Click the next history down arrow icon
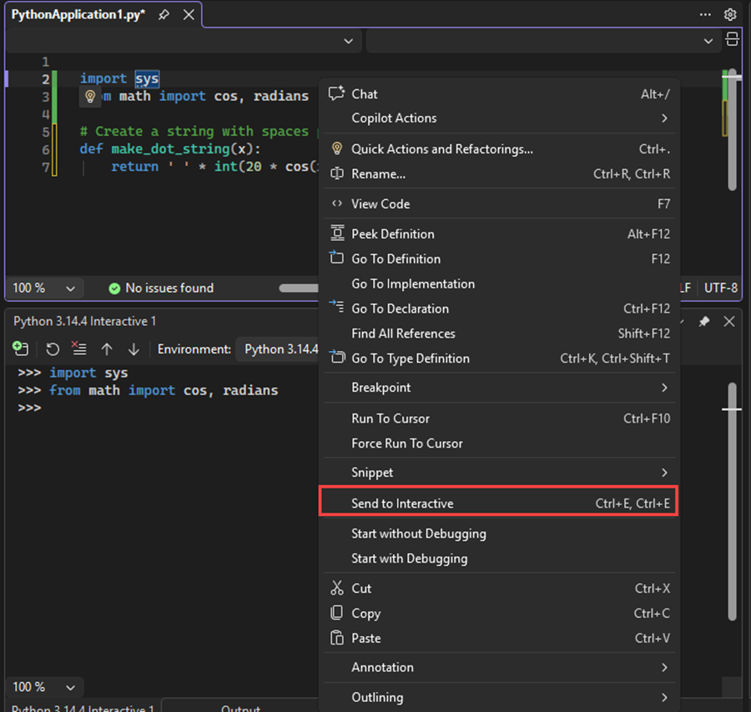751x712 pixels. 134,348
